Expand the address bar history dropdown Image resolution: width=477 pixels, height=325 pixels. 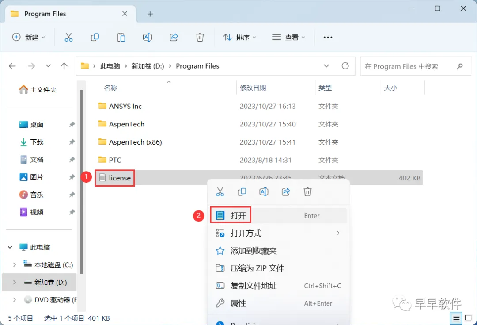coord(326,66)
